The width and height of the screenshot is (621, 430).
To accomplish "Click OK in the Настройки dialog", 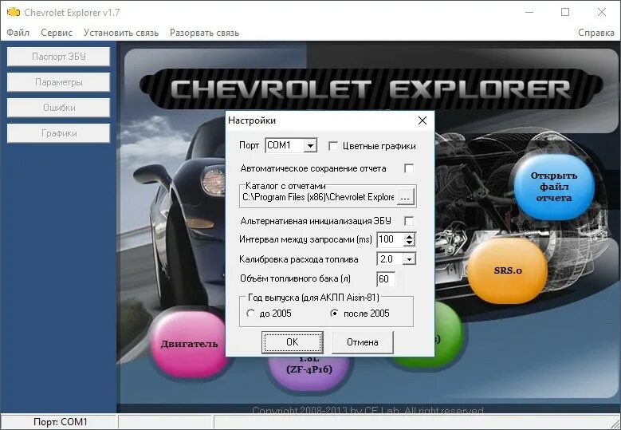I will click(293, 342).
